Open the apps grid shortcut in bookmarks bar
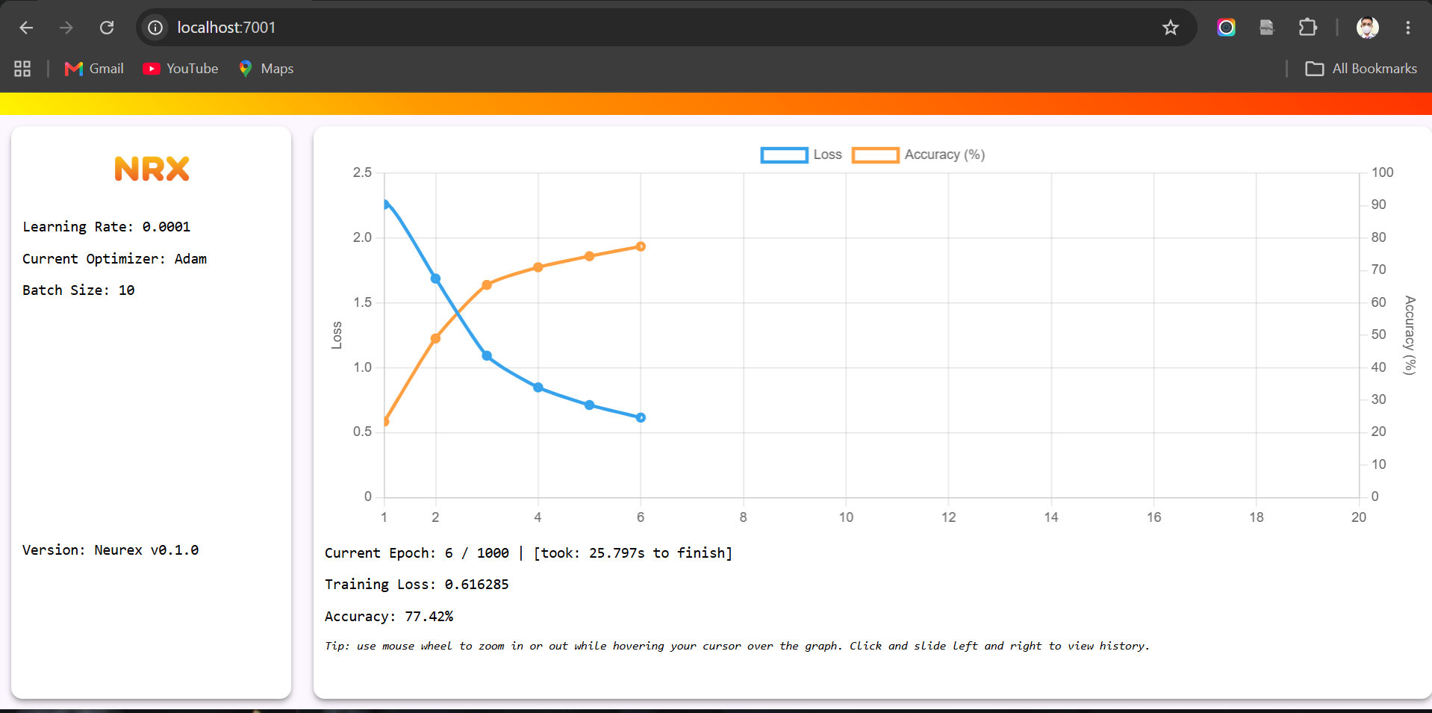1432x713 pixels. [22, 69]
